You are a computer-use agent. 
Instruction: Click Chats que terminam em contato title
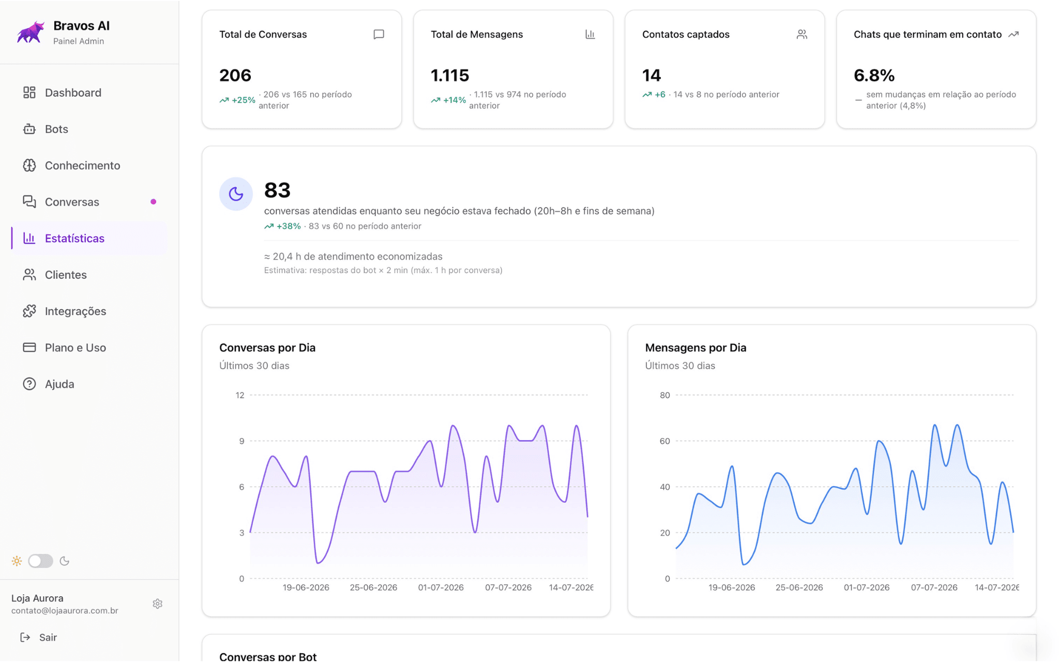(x=928, y=34)
